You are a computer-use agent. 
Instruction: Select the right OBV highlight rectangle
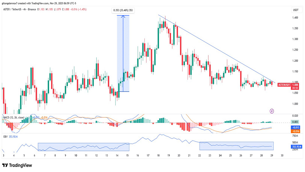pyautogui.click(x=236, y=146)
